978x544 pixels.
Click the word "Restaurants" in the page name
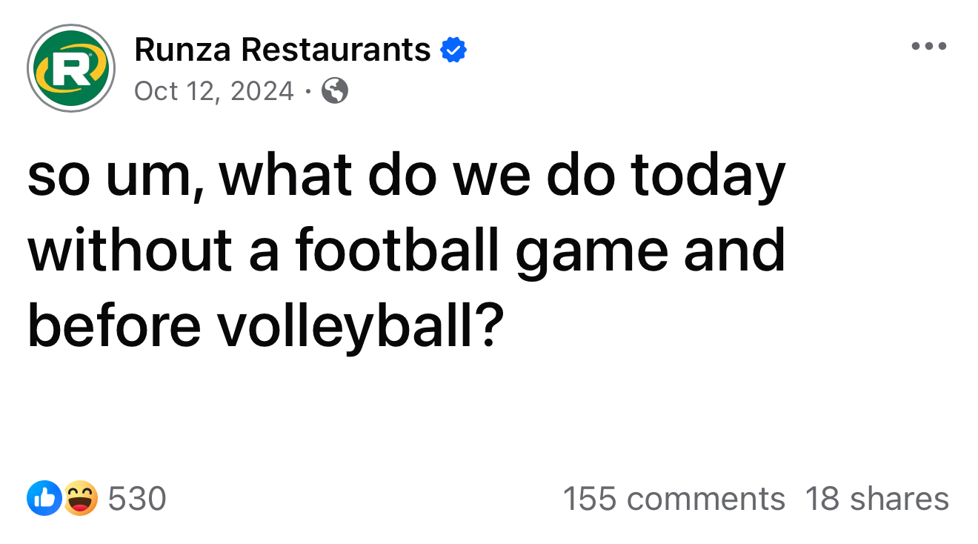pyautogui.click(x=336, y=50)
